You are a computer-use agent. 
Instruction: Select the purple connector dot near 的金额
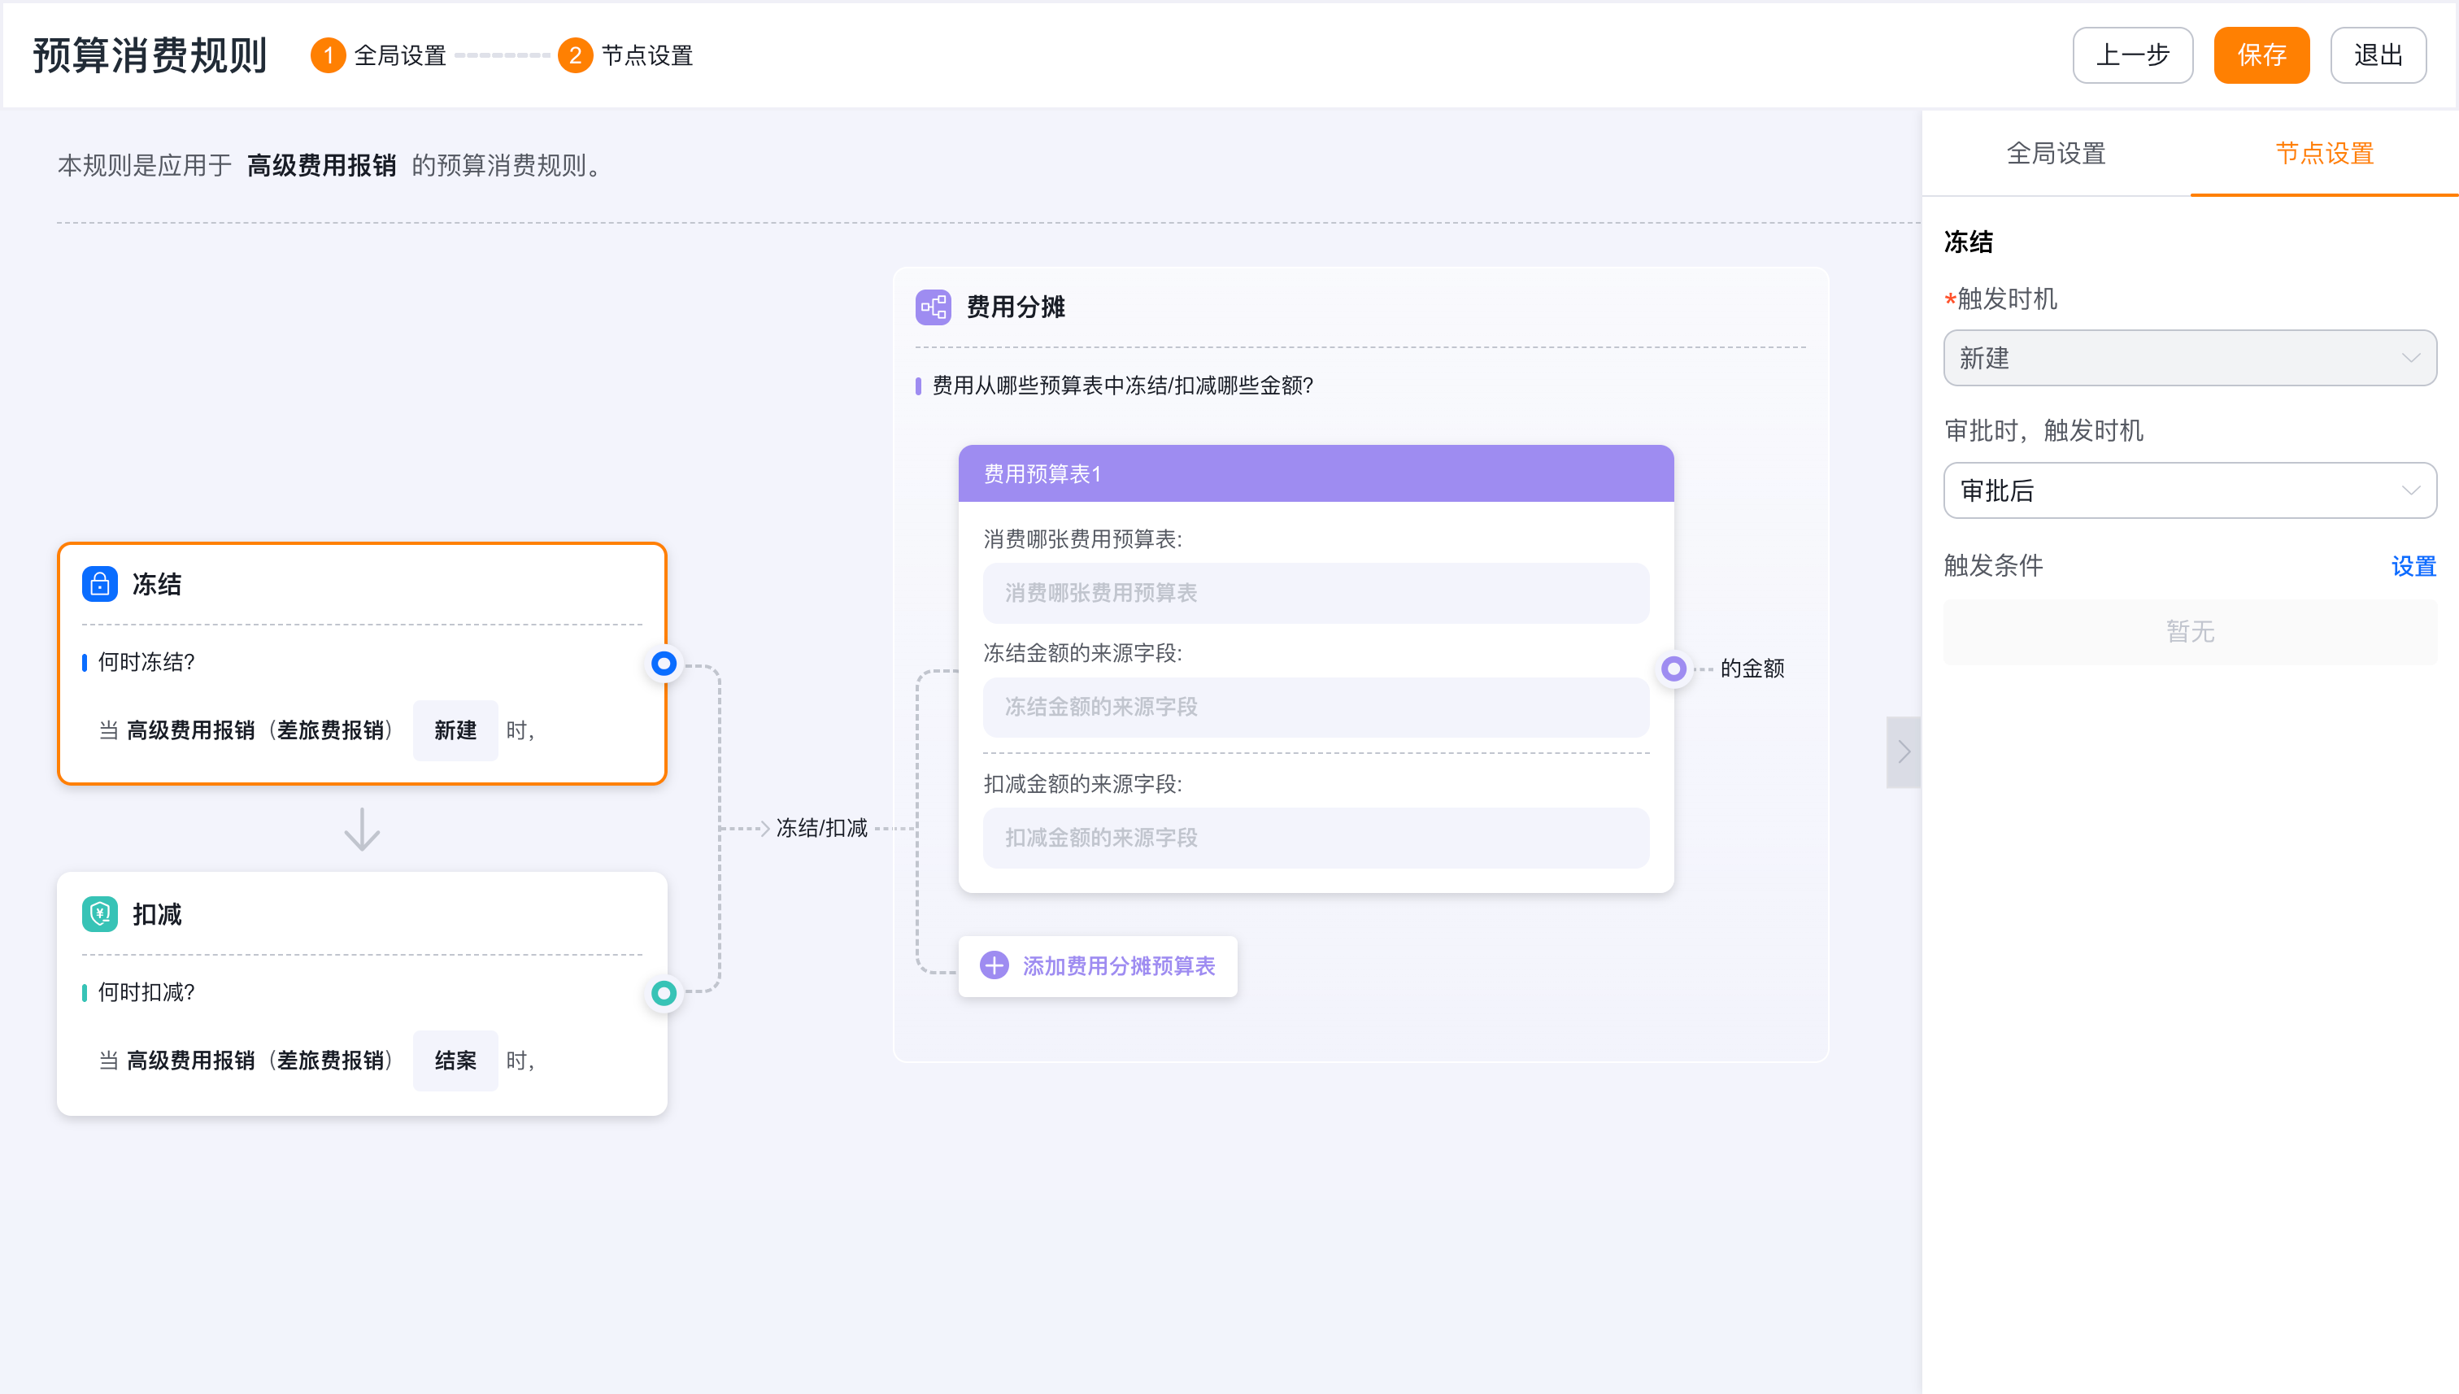(1673, 669)
